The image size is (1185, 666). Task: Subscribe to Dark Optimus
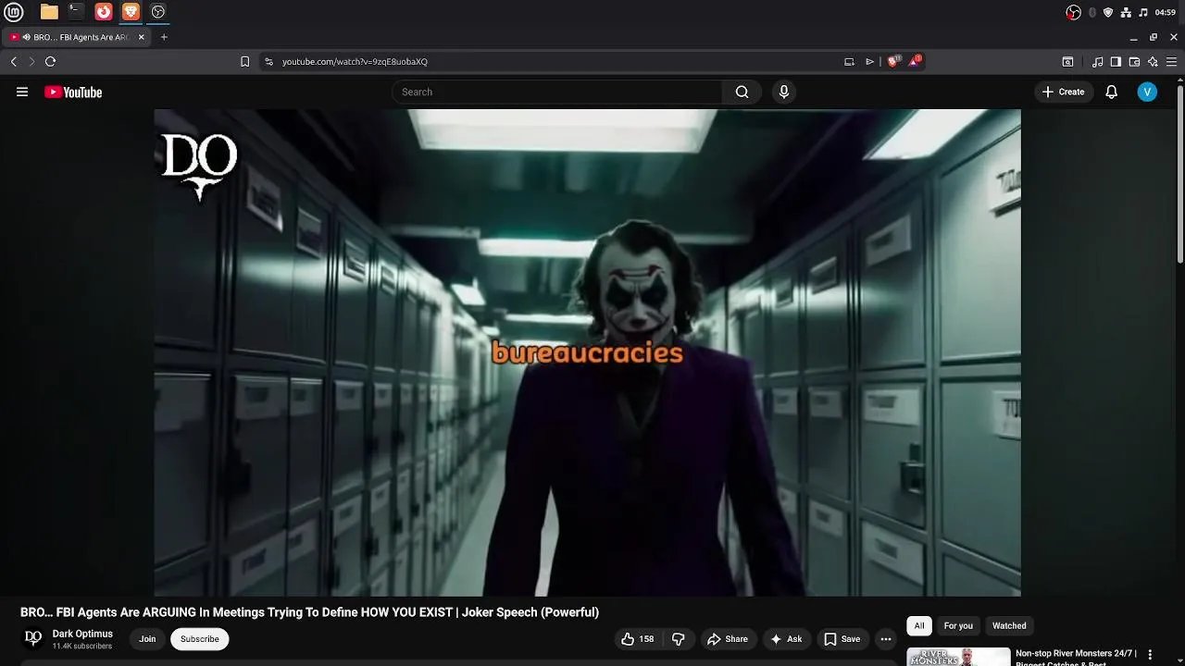pos(200,638)
